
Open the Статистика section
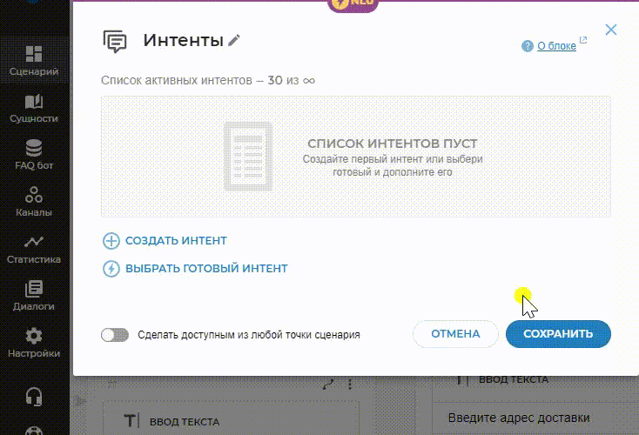34,249
